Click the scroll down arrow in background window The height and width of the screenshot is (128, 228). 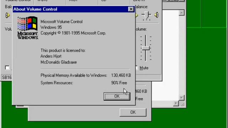coord(181,98)
